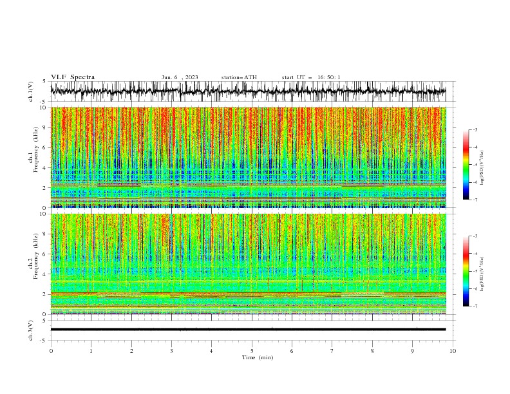
Task: Click the ch.1 "Frequency (kHz)" axis label
Action: point(36,150)
